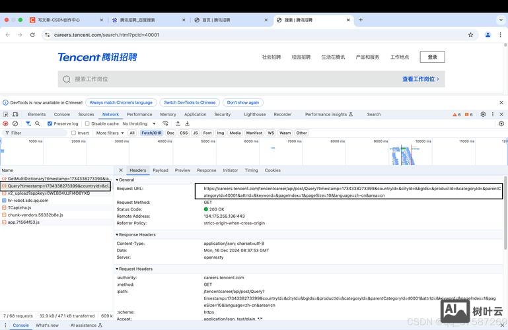The image size is (508, 330).
Task: Open the Payload tab
Action: click(161, 170)
